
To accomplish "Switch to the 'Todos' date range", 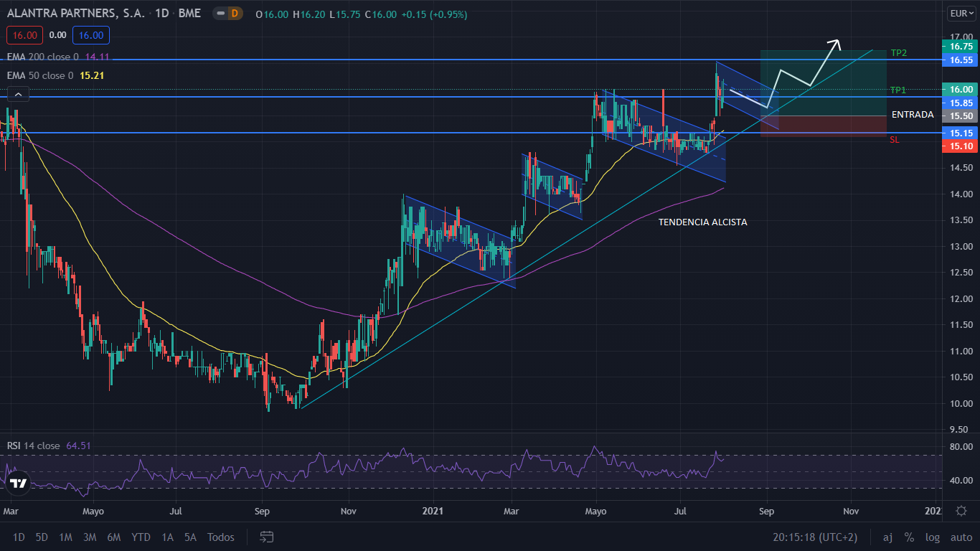I will click(220, 537).
